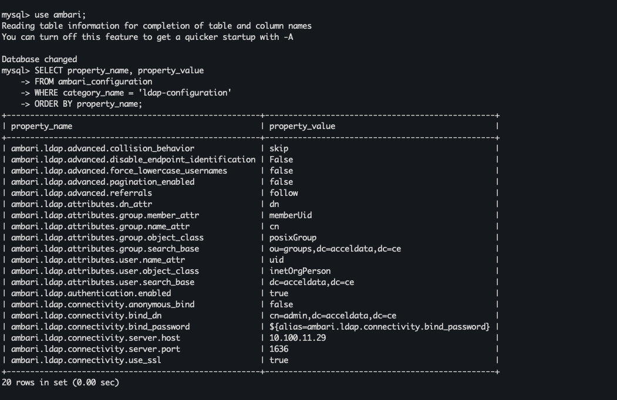Click the disable_endpoint_identification property name

tap(133, 160)
